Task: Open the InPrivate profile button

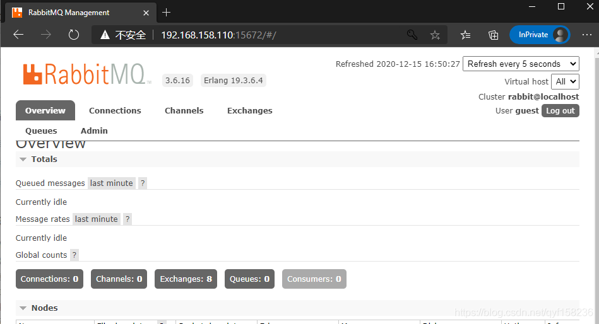Action: (x=540, y=35)
